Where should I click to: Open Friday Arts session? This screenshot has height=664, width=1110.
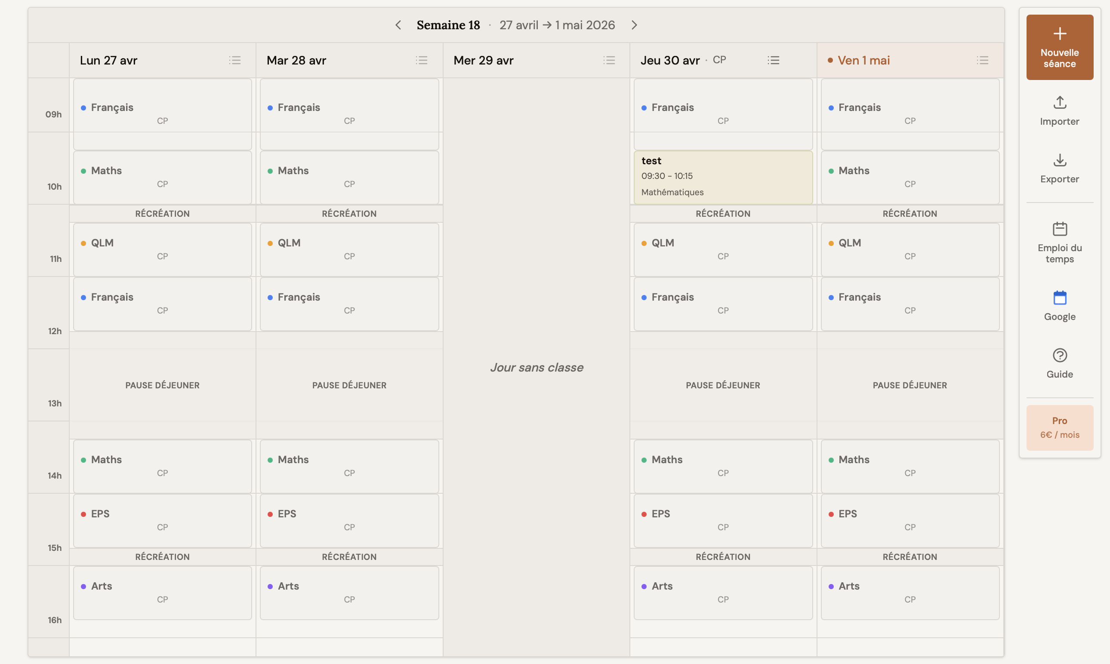(910, 593)
